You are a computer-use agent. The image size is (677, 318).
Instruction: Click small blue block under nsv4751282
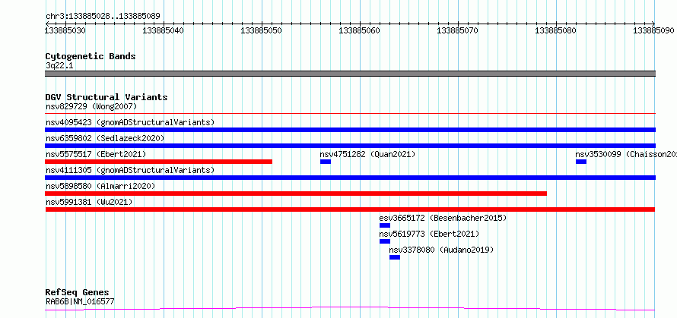pyautogui.click(x=326, y=162)
